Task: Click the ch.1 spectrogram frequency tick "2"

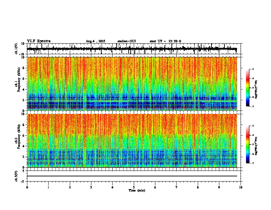Action: [24, 100]
